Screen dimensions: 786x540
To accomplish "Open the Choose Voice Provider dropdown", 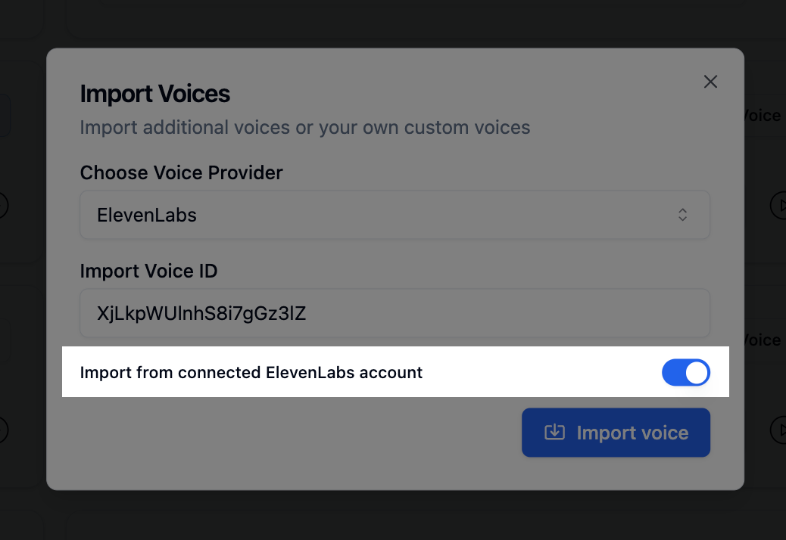I will pos(395,215).
